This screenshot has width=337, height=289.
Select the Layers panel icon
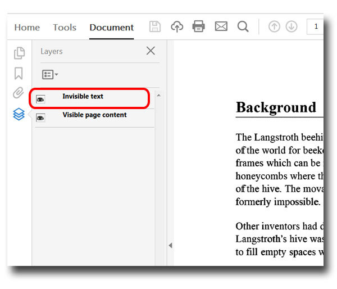point(19,114)
